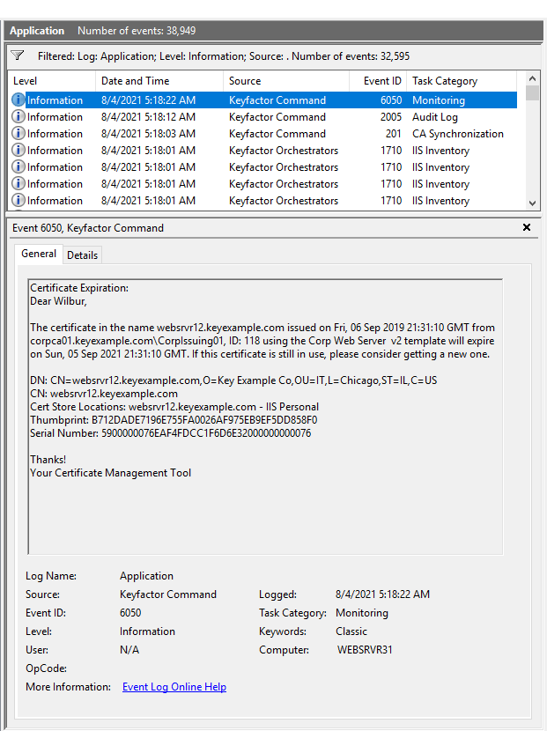Select the Event 201 CA Synchronization row
The image size is (547, 731).
[x=264, y=134]
